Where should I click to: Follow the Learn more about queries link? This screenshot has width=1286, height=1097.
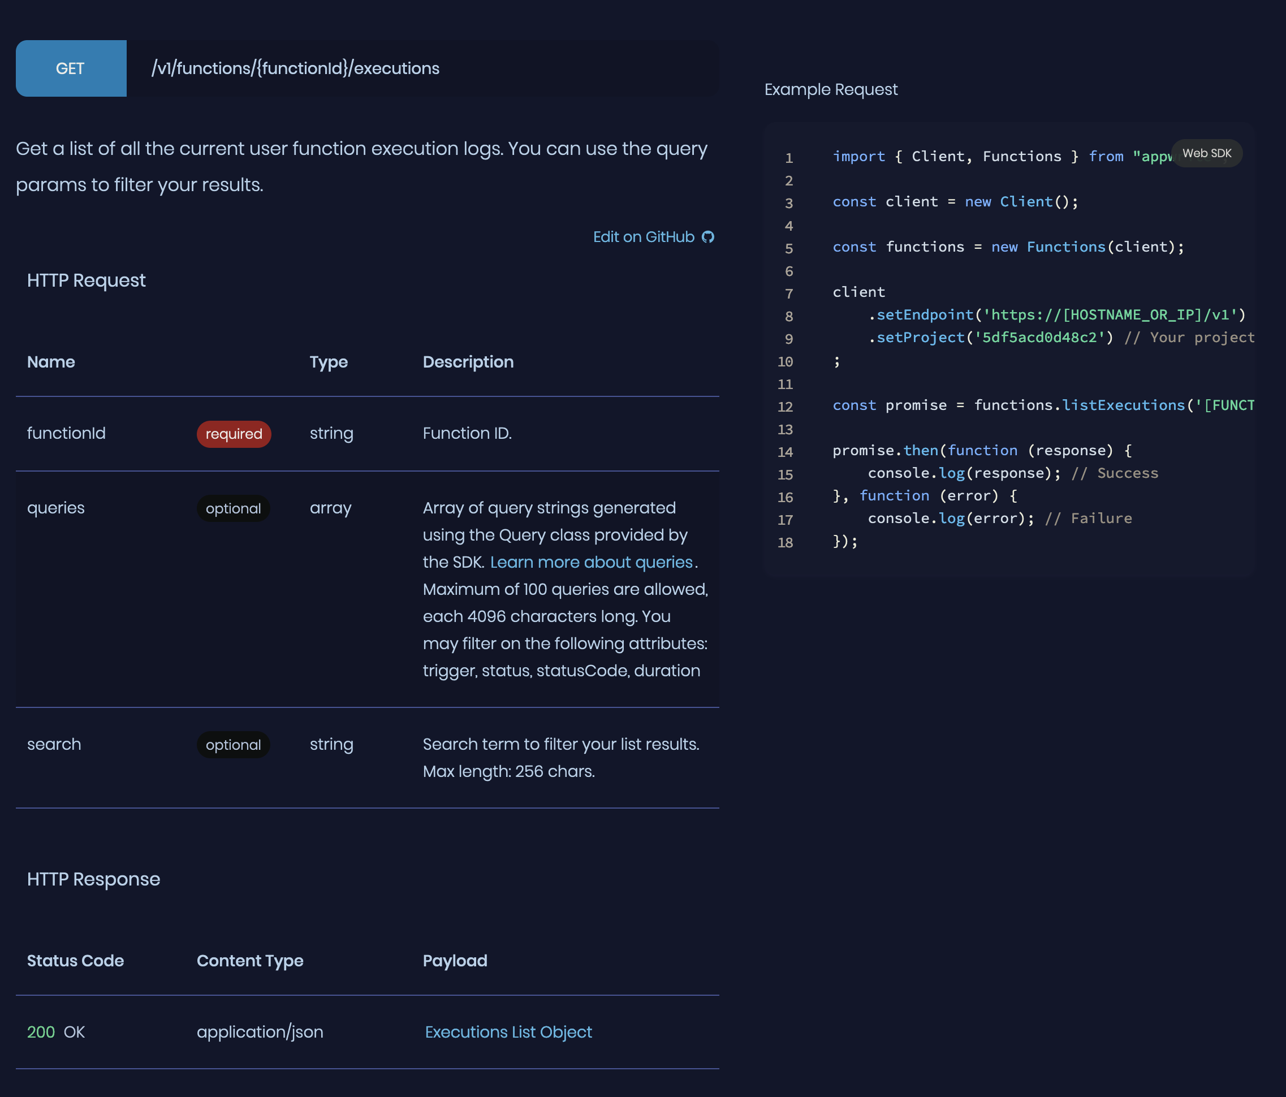click(x=591, y=562)
